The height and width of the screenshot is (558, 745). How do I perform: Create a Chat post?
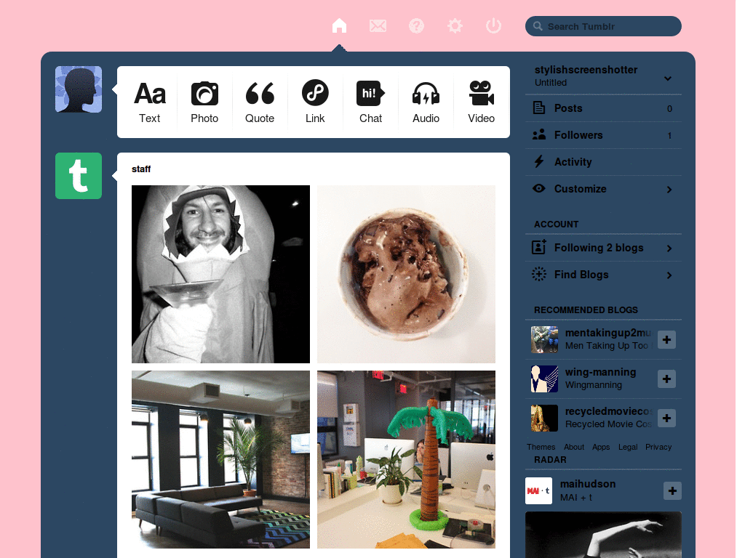click(x=370, y=102)
